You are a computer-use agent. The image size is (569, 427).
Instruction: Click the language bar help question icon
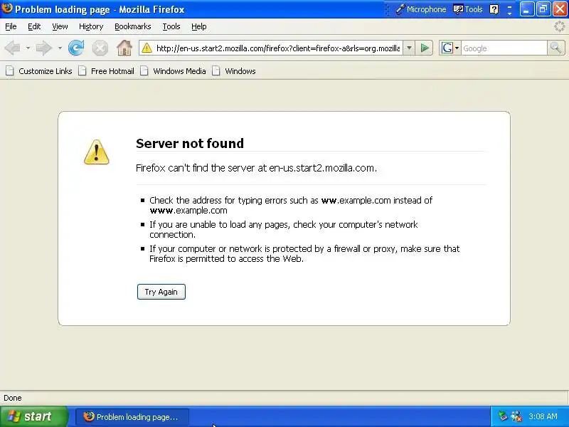point(494,9)
